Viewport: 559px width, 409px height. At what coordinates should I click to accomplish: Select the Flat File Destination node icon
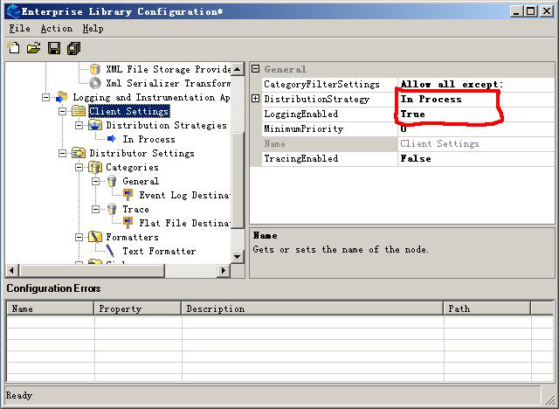tap(128, 223)
